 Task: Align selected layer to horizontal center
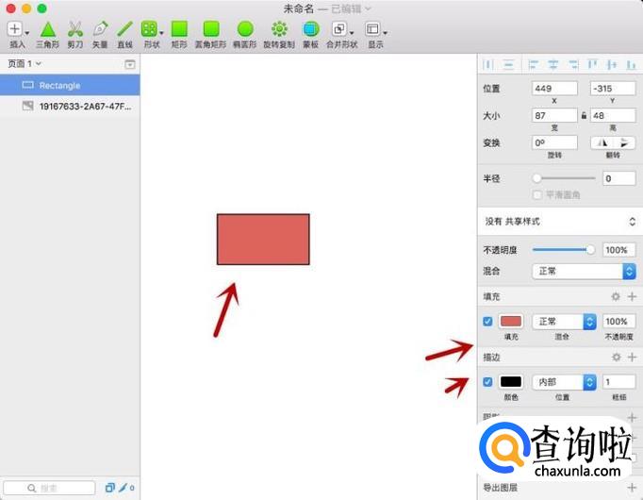coord(553,64)
